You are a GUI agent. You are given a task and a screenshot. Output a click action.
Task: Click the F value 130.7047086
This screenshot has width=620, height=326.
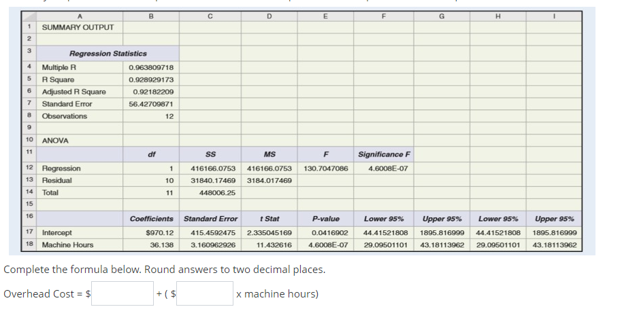(x=326, y=168)
